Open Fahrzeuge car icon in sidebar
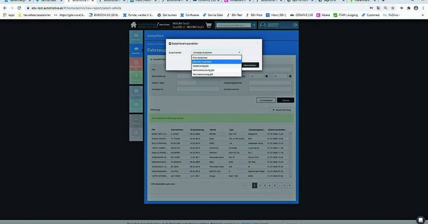The height and width of the screenshot is (224, 428). pos(136,36)
